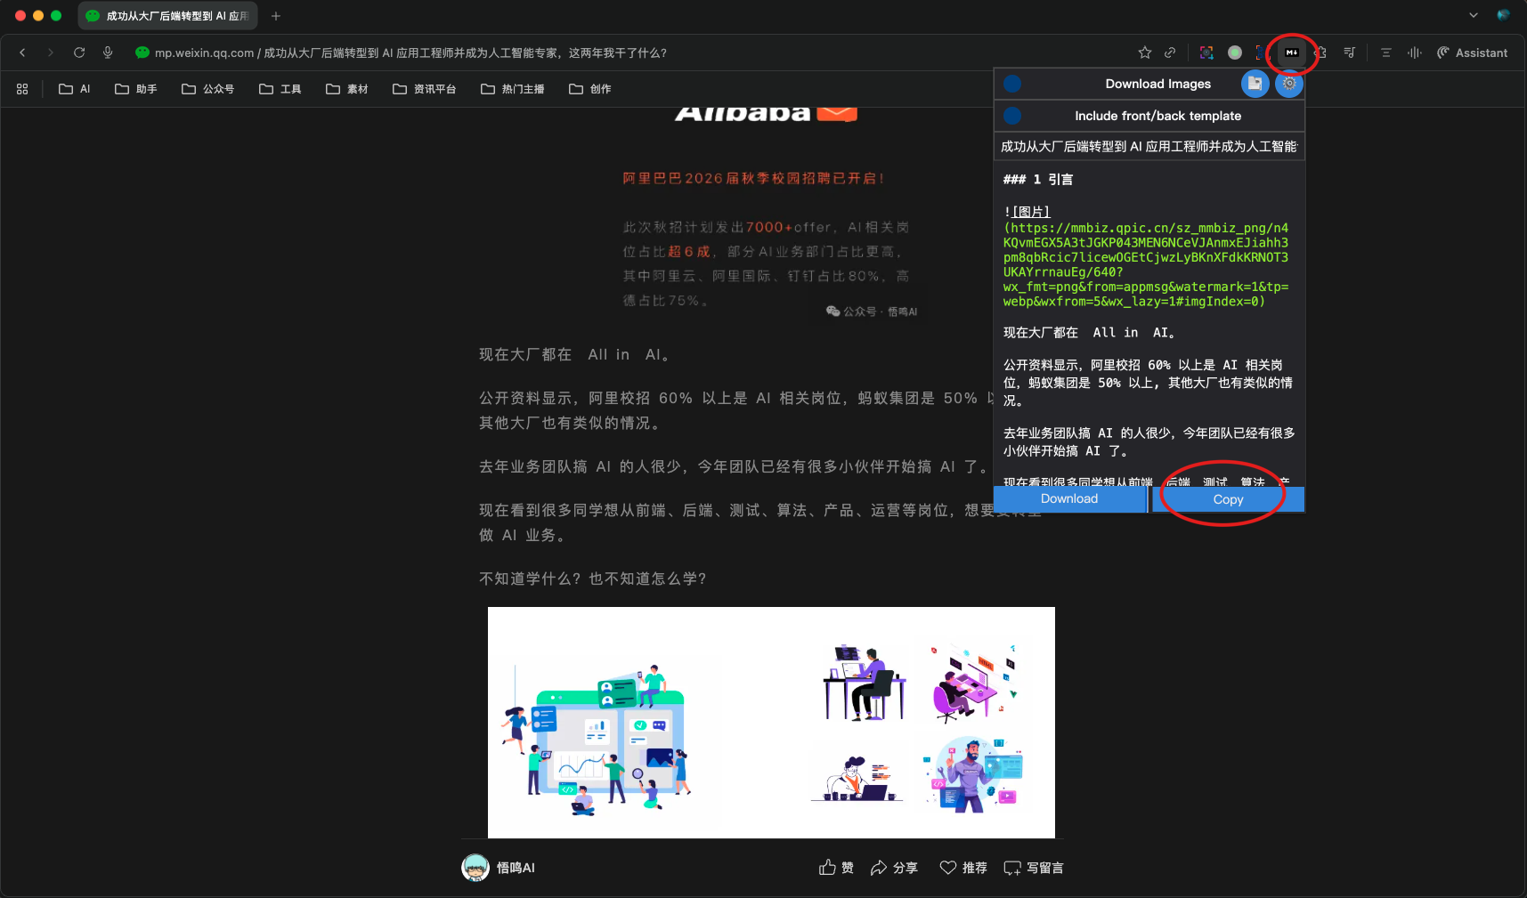The image size is (1527, 898).
Task: Go back to the previous page
Action: (x=23, y=53)
